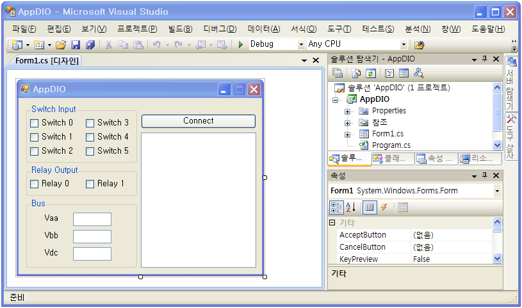Click the Redo arrow icon
The image size is (522, 308).
point(179,44)
